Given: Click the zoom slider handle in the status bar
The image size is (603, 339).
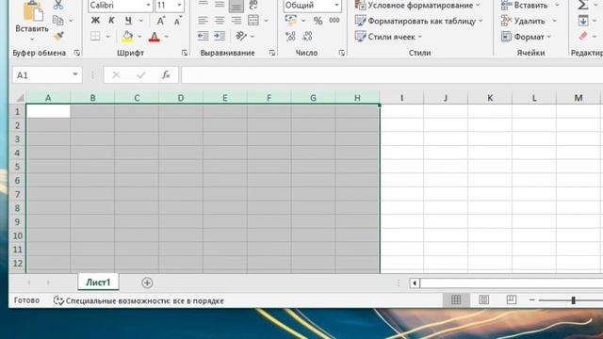Looking at the screenshot, I should [573, 300].
